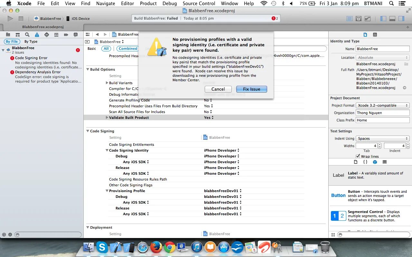Collapse the Deployment section
The width and height of the screenshot is (412, 257).
click(x=88, y=227)
